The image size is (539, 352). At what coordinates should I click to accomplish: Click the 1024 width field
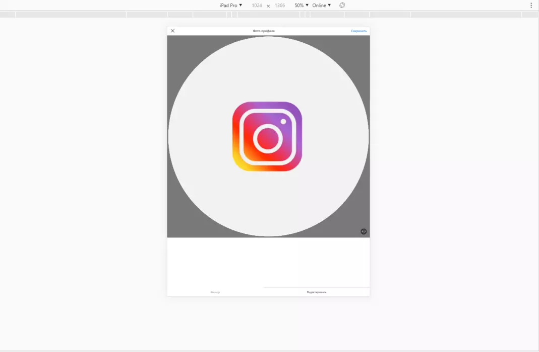(257, 6)
